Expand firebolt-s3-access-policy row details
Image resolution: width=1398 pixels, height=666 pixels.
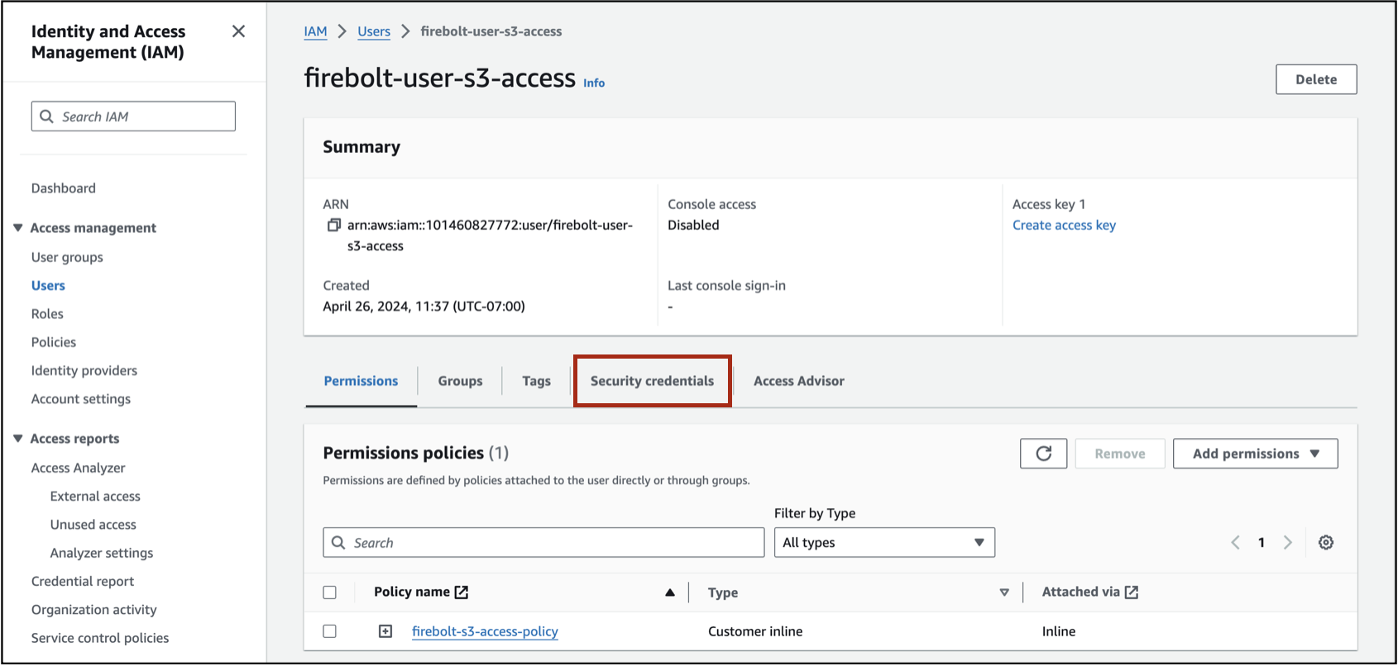[385, 631]
